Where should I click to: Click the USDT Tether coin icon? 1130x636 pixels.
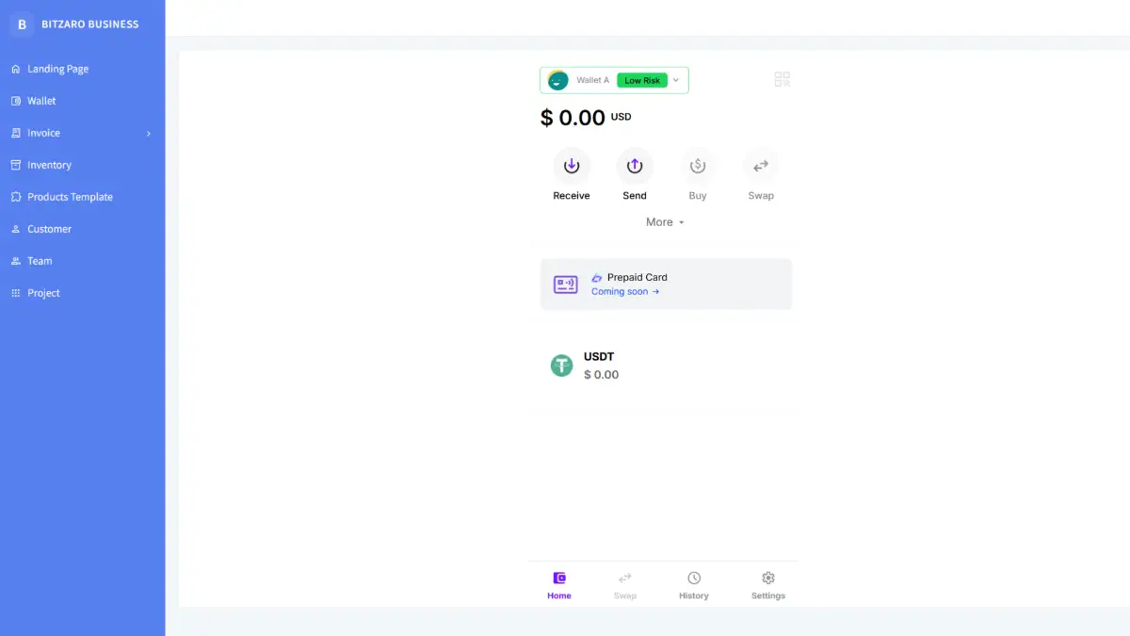pos(561,366)
